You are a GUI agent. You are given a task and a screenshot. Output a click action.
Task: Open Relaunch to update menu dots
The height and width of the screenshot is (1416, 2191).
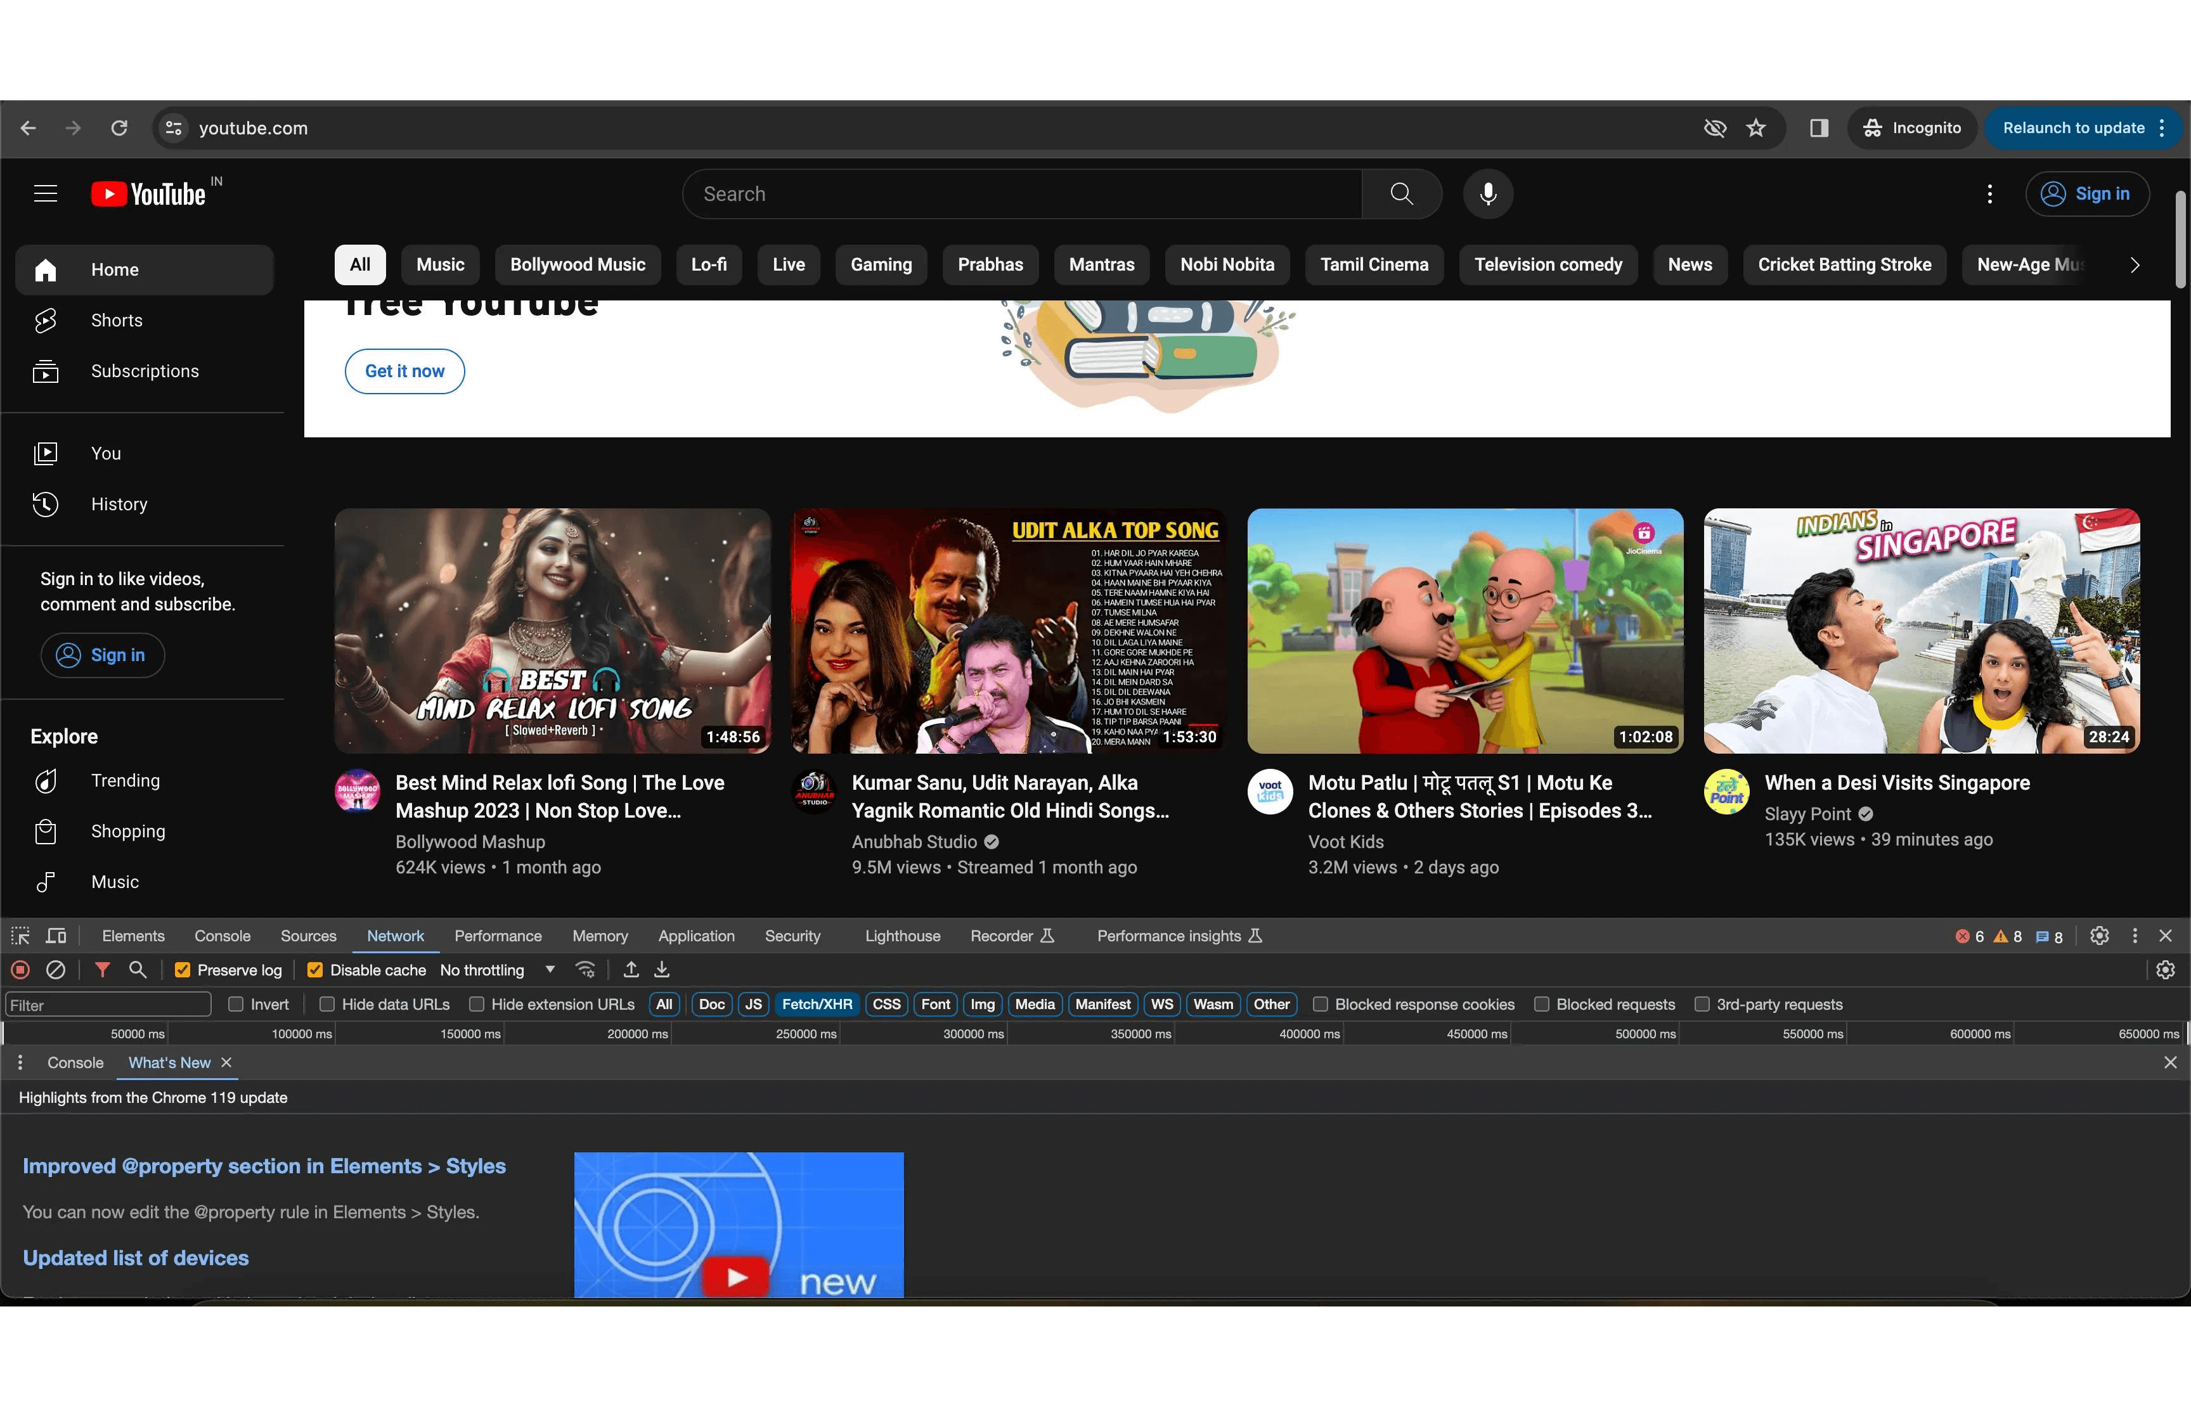[2162, 128]
